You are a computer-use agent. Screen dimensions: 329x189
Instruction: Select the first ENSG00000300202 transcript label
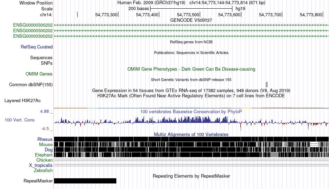[x=33, y=25]
